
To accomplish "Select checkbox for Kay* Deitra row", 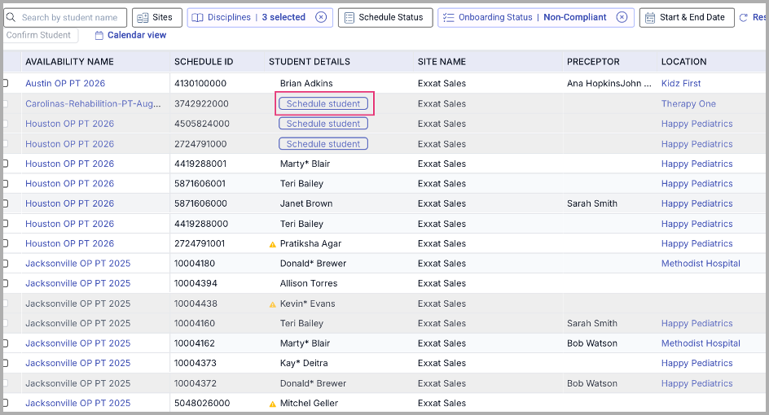I will coord(6,363).
